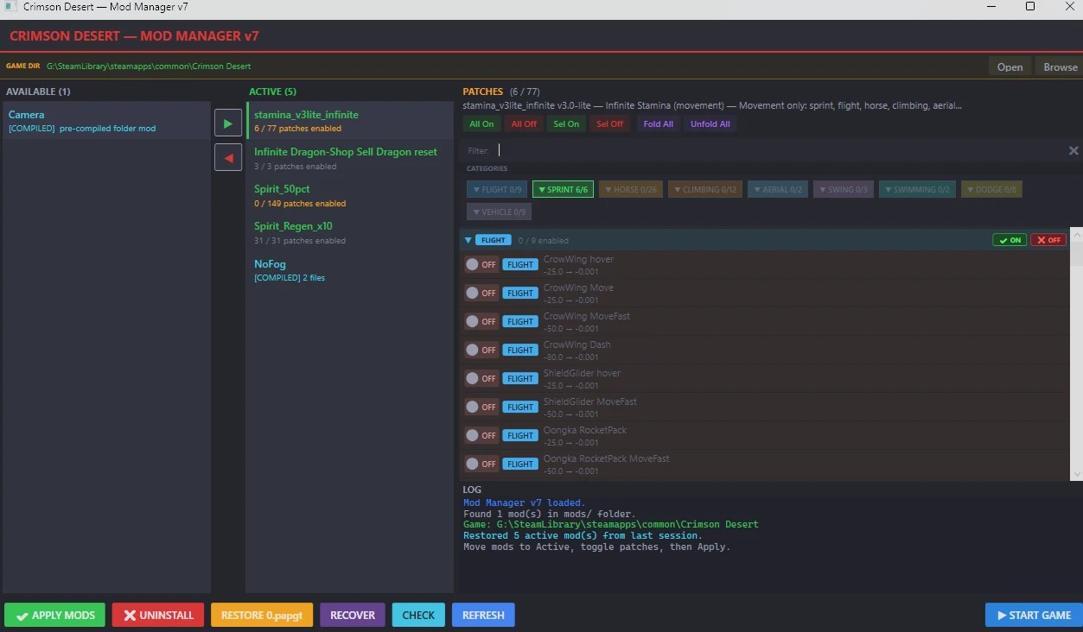Click the app icon in title bar
This screenshot has width=1083, height=632.
10,7
